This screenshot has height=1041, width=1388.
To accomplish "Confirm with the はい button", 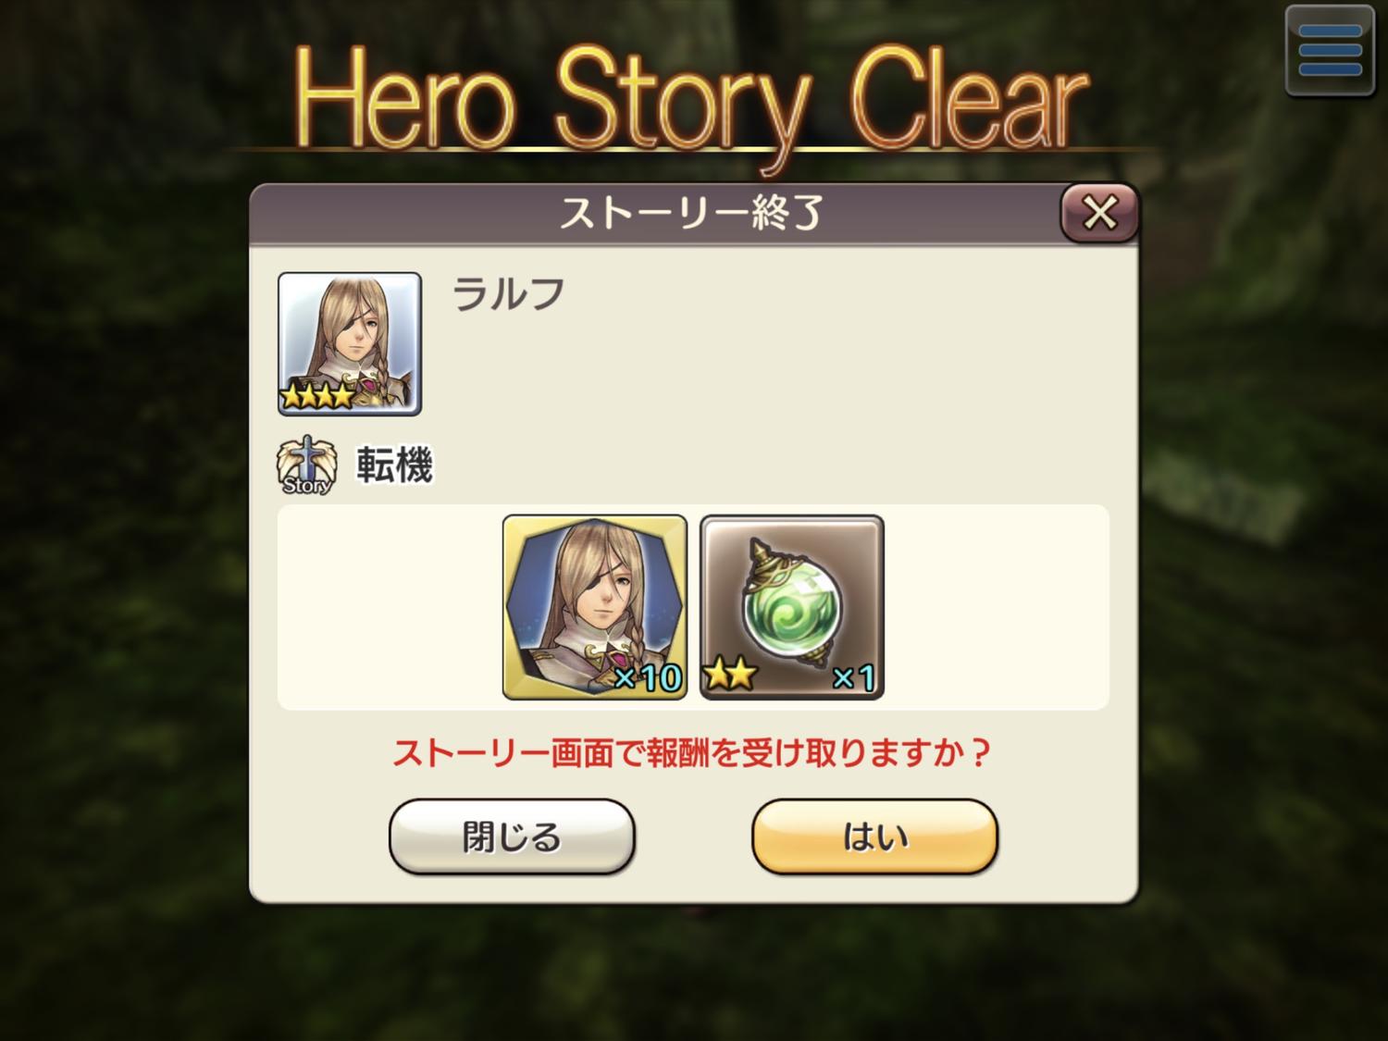I will click(x=874, y=837).
